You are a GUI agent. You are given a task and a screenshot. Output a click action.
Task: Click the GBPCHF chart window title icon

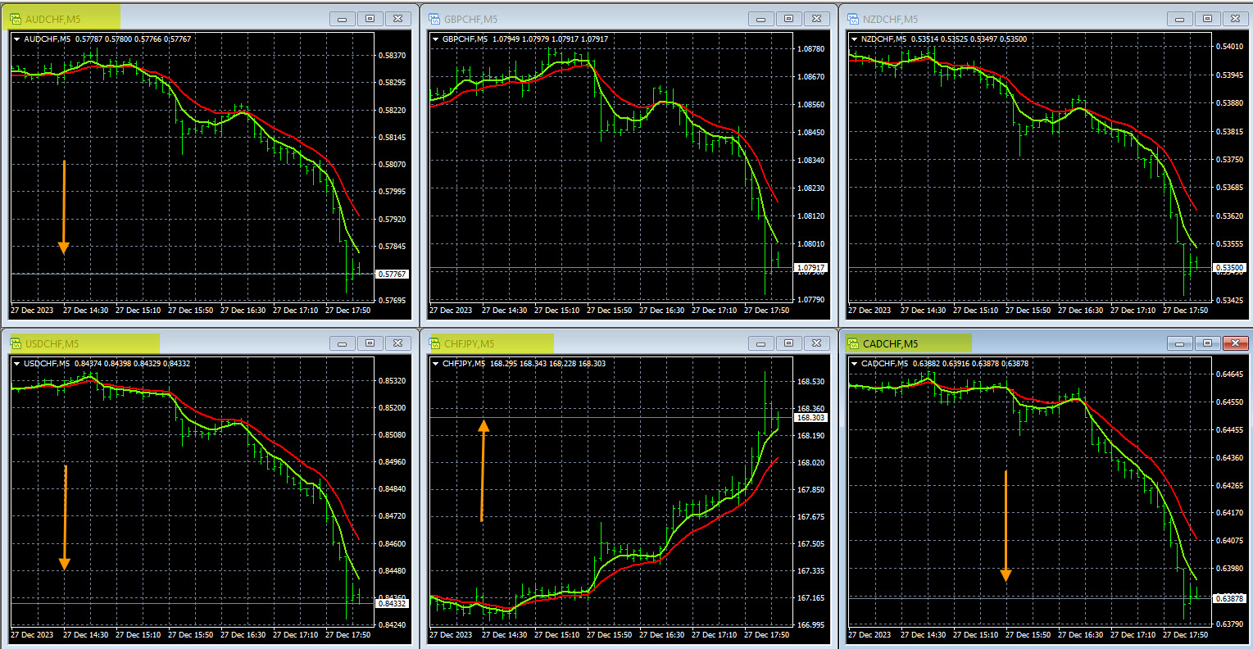[x=434, y=19]
